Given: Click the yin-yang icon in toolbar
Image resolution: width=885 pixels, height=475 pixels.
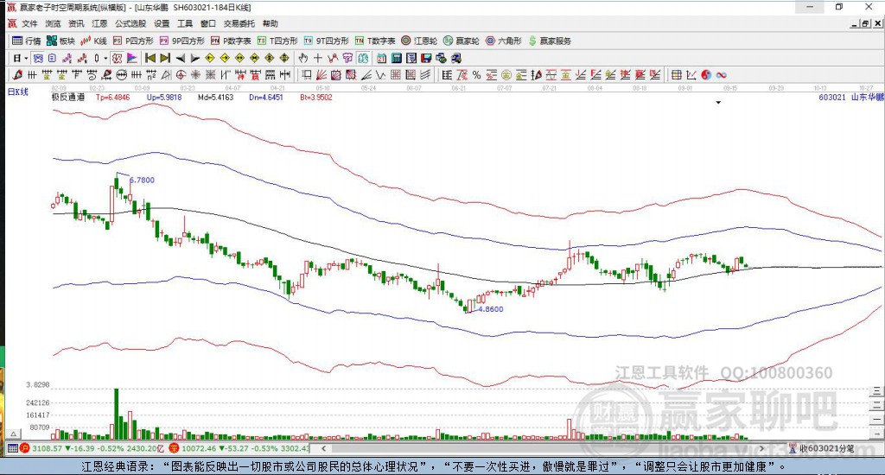Looking at the screenshot, I should click(x=706, y=75).
